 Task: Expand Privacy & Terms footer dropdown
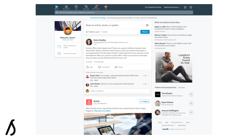coord(177,123)
